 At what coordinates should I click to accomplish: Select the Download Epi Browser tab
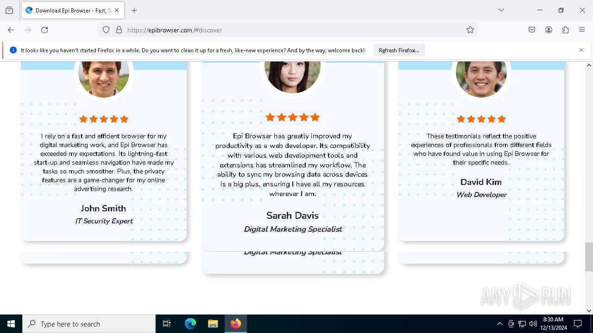pyautogui.click(x=72, y=10)
